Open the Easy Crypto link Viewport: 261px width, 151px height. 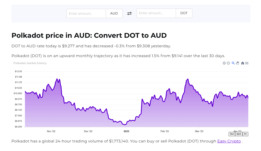(x=229, y=141)
